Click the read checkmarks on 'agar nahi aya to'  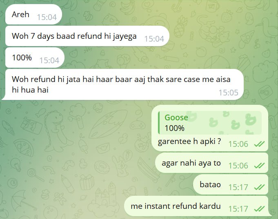tap(259, 166)
